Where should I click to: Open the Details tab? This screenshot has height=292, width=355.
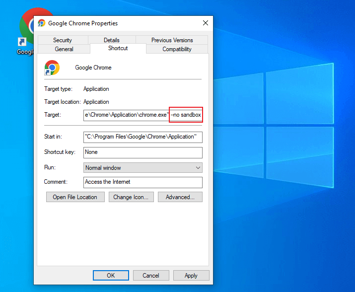coord(112,40)
